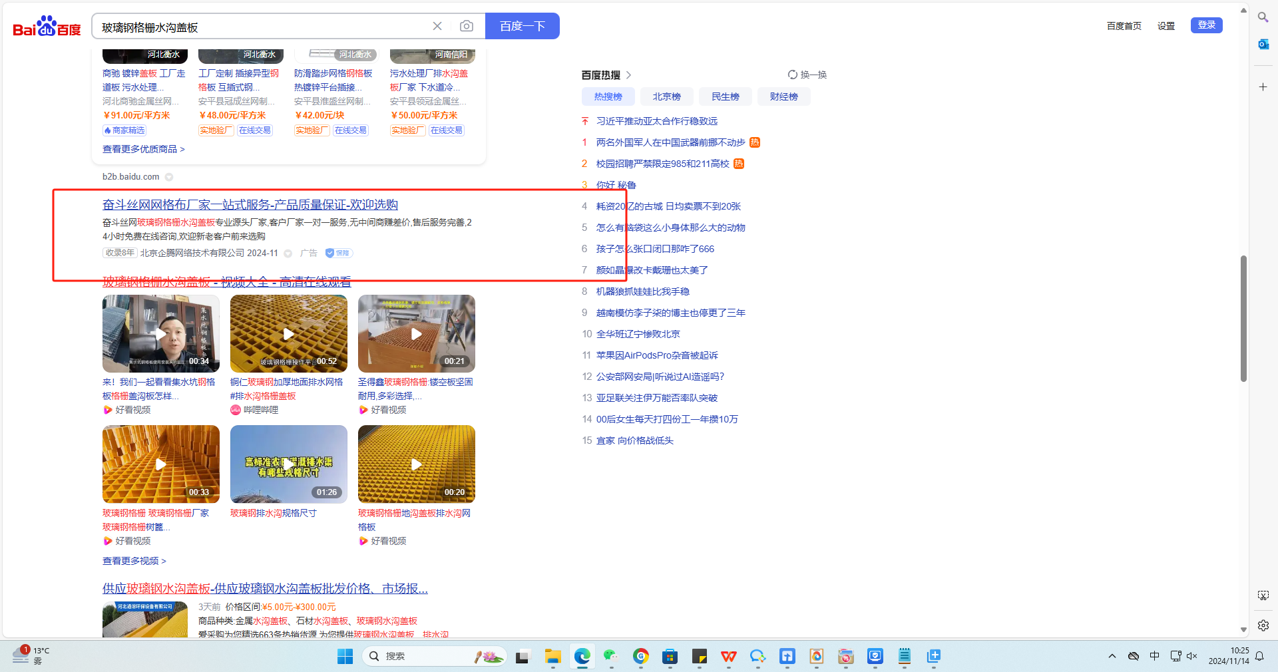Click the sidebar plus add icon
The width and height of the screenshot is (1278, 672).
1263,87
